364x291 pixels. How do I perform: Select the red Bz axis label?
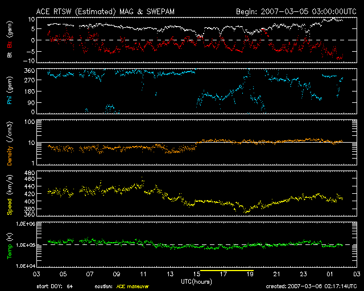(10, 42)
